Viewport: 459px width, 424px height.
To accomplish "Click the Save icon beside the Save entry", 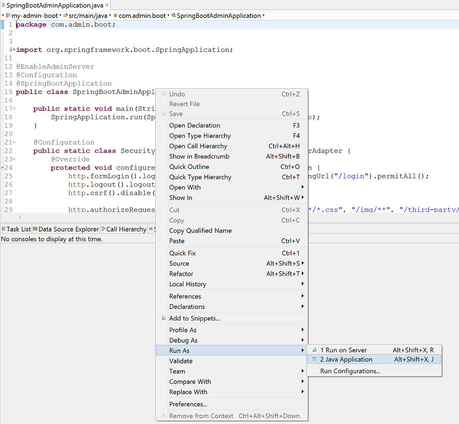I will 163,113.
